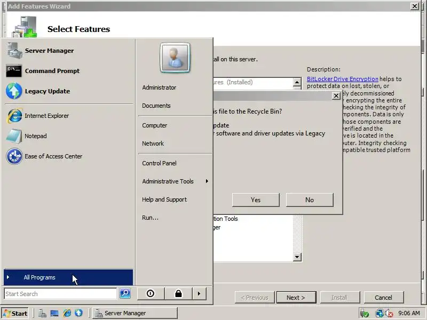The width and height of the screenshot is (427, 320).
Task: Open Computer from Start menu
Action: pyautogui.click(x=155, y=125)
